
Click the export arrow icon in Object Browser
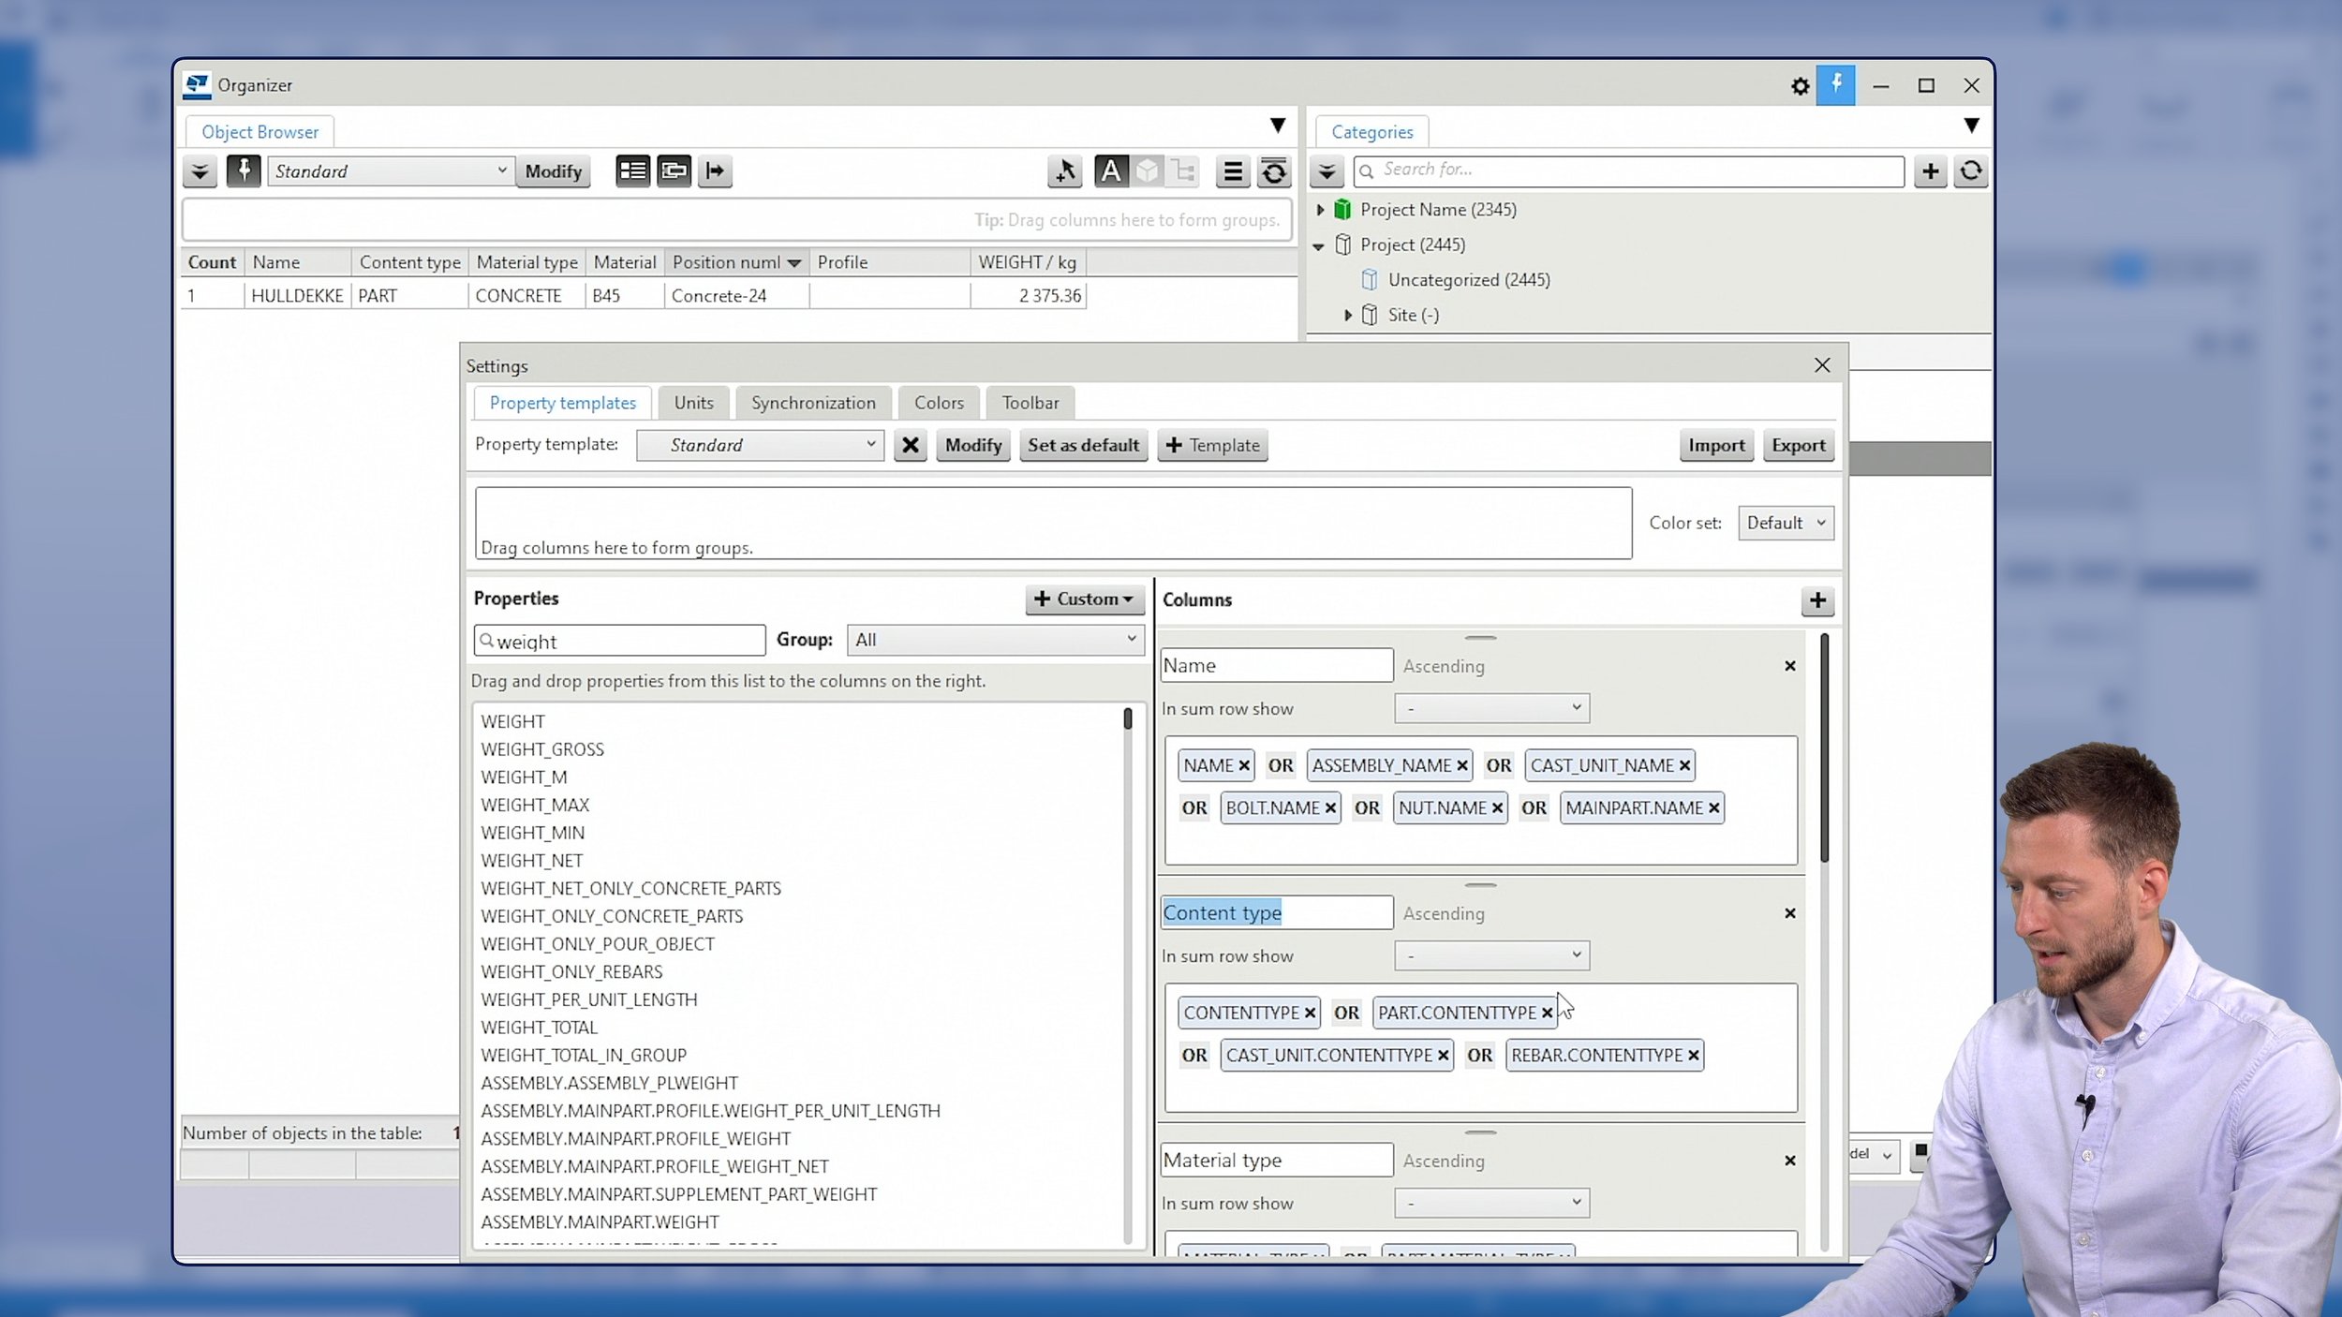(x=715, y=171)
